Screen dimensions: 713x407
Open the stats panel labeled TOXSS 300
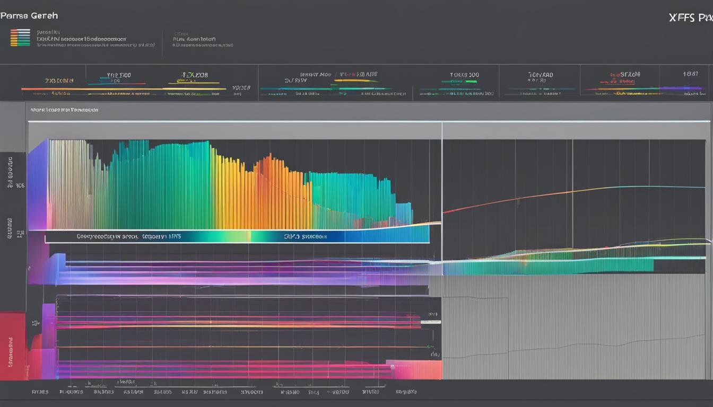click(464, 75)
